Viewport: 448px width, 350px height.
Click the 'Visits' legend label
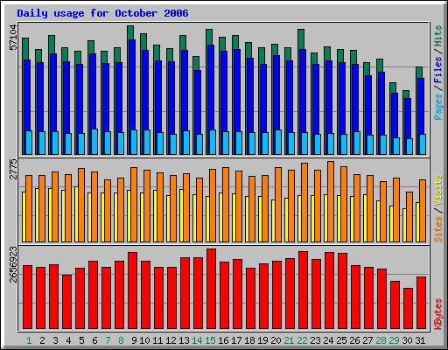pyautogui.click(x=437, y=191)
